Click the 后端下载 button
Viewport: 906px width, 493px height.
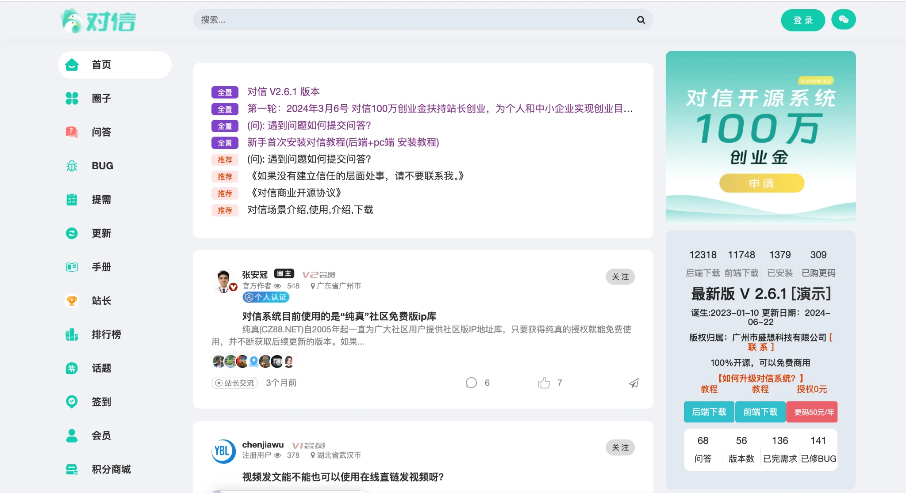[709, 412]
